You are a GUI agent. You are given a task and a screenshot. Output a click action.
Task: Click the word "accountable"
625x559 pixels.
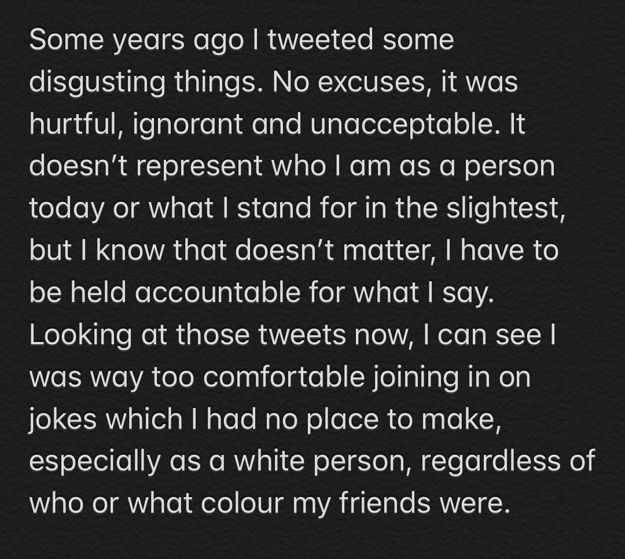(217, 293)
